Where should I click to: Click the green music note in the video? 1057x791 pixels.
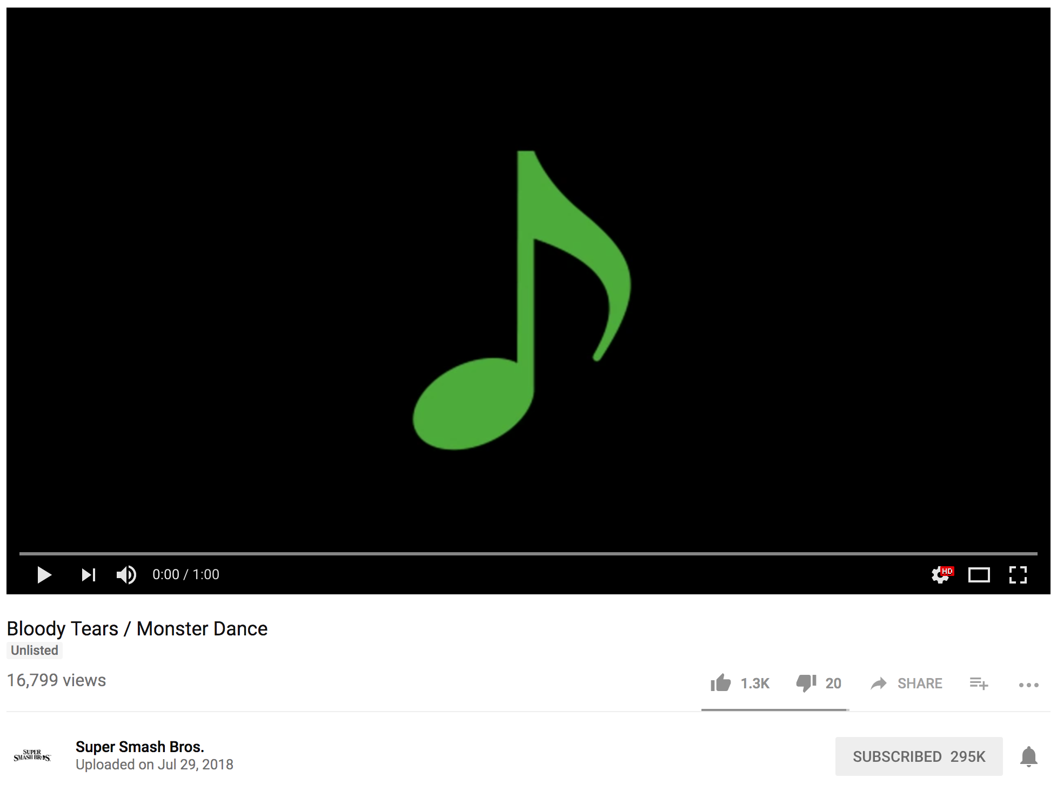[522, 300]
